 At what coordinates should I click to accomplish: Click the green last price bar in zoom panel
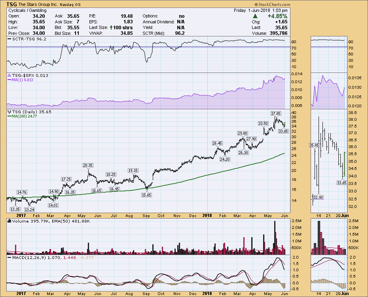click(344, 164)
